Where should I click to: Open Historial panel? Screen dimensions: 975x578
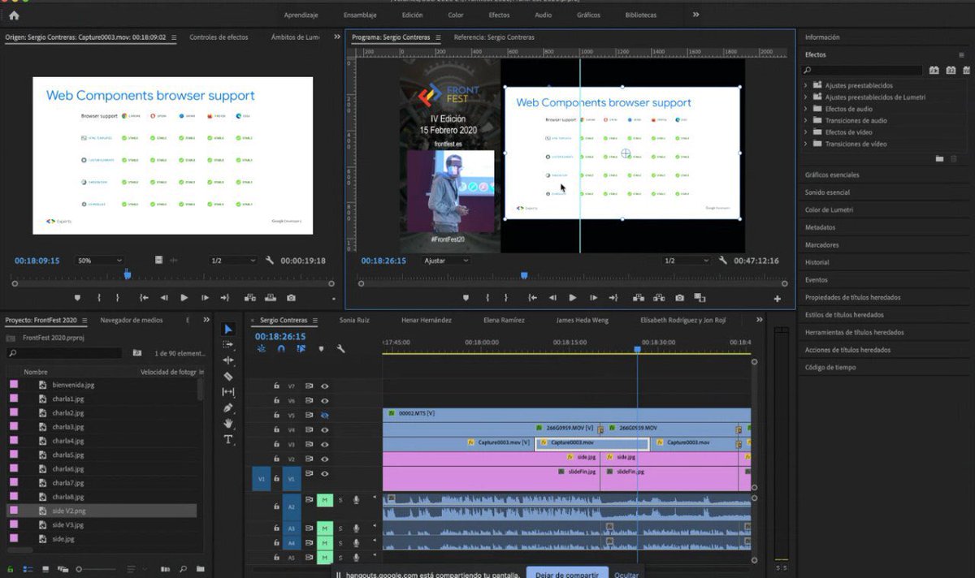coord(817,262)
